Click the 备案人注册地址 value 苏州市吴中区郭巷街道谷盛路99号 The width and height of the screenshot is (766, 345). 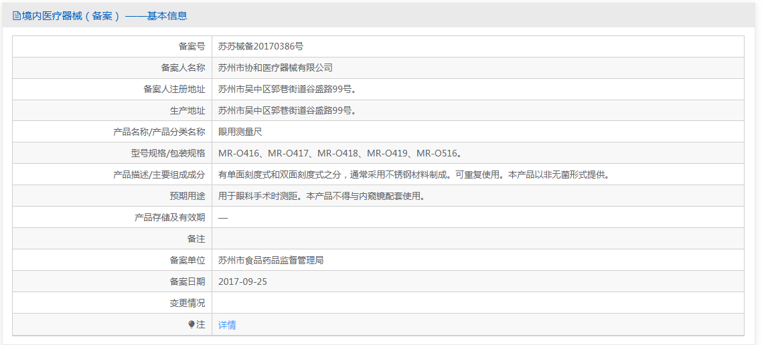point(287,90)
